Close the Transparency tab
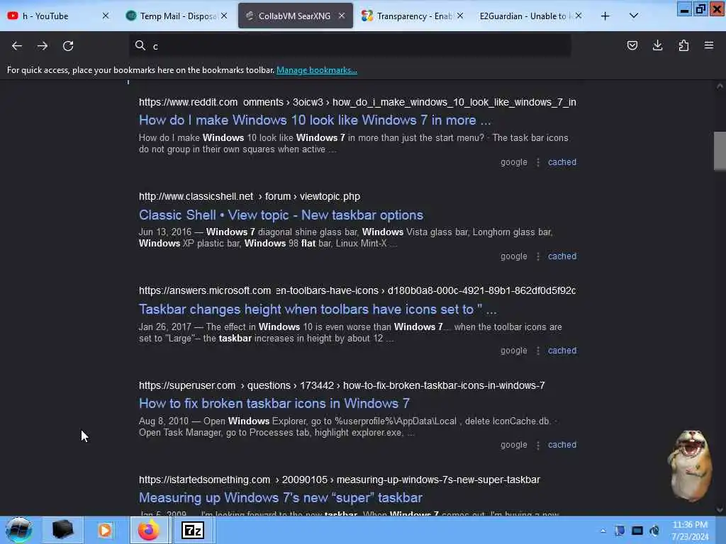The width and height of the screenshot is (726, 544). (460, 16)
